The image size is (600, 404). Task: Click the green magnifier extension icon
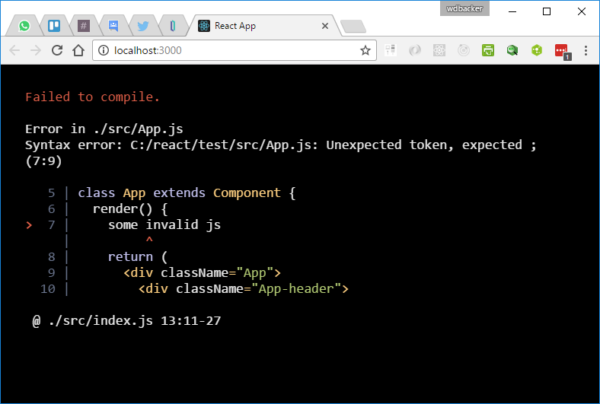coord(512,50)
